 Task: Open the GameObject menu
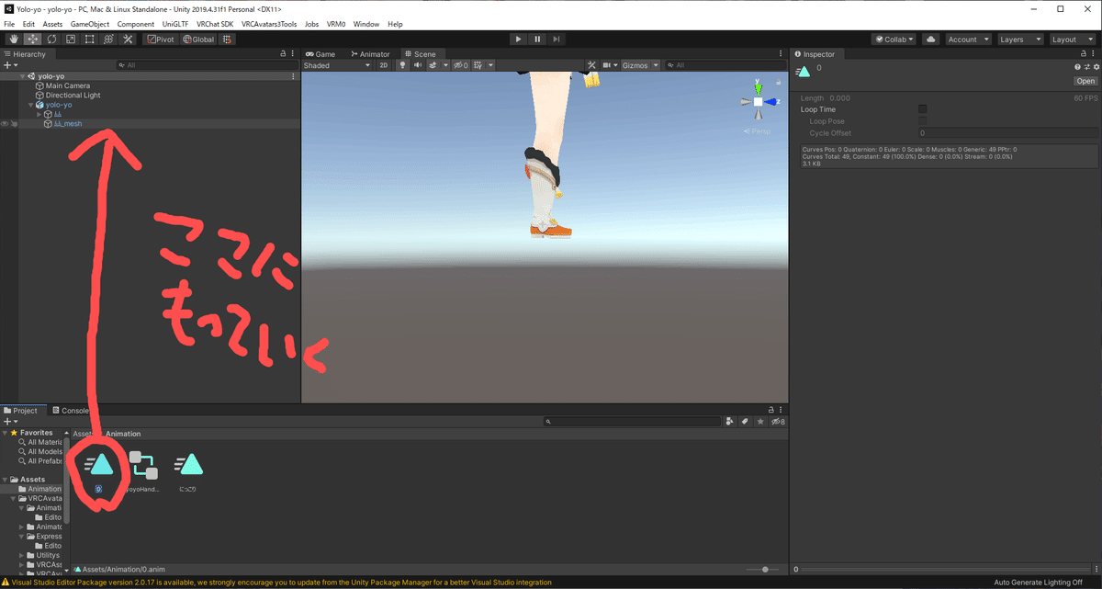tap(89, 24)
